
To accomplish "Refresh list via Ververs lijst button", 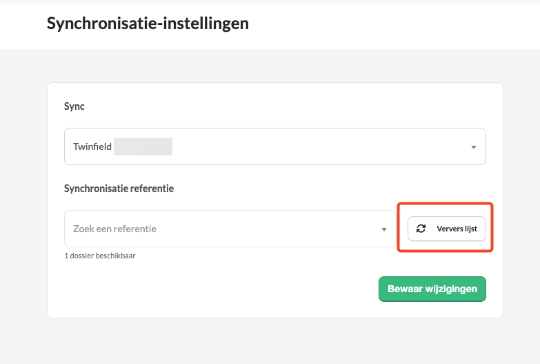I will (x=447, y=229).
